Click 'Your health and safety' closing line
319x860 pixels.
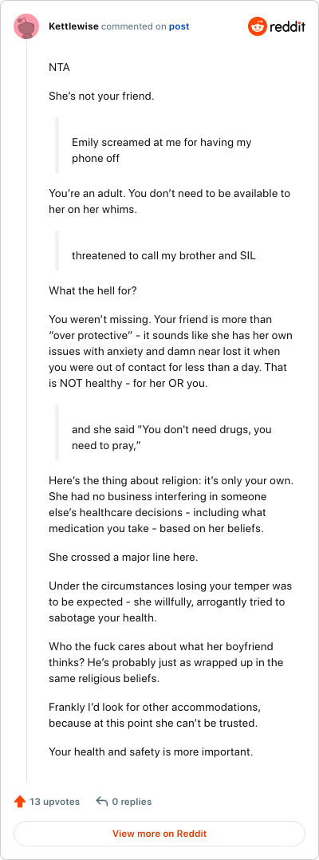click(x=151, y=752)
